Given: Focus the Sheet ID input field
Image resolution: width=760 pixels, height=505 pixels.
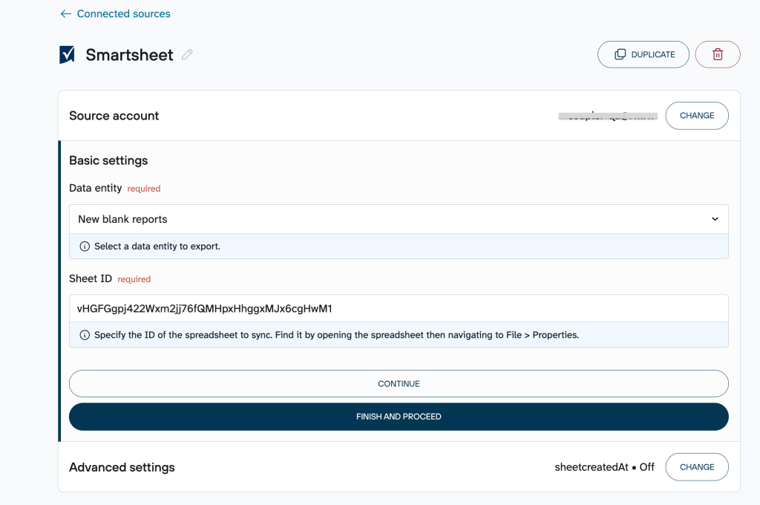Looking at the screenshot, I should pyautogui.click(x=399, y=308).
